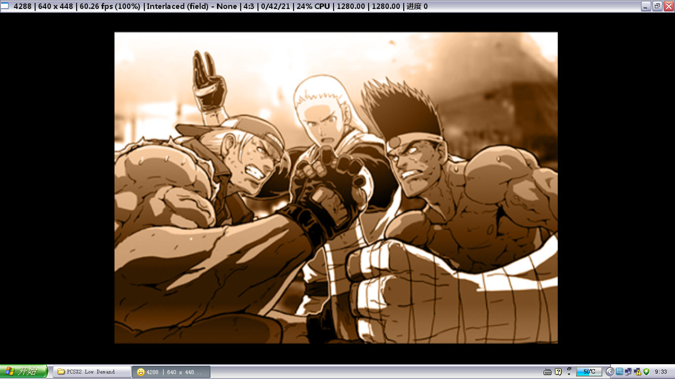The width and height of the screenshot is (675, 379).
Task: Open the green shield security tray icon
Action: point(646,372)
